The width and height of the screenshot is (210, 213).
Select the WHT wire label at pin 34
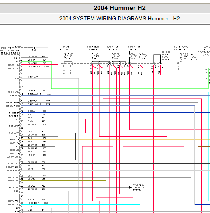click(x=30, y=169)
